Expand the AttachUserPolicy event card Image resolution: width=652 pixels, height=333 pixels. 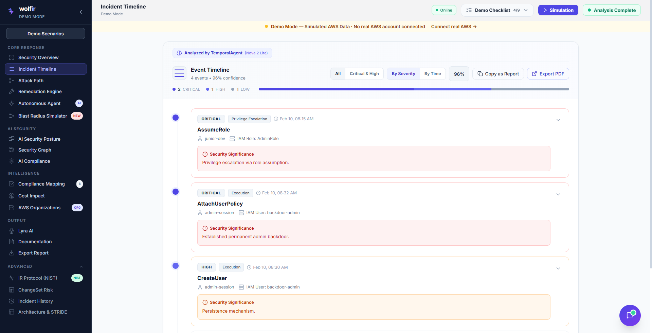coord(558,194)
